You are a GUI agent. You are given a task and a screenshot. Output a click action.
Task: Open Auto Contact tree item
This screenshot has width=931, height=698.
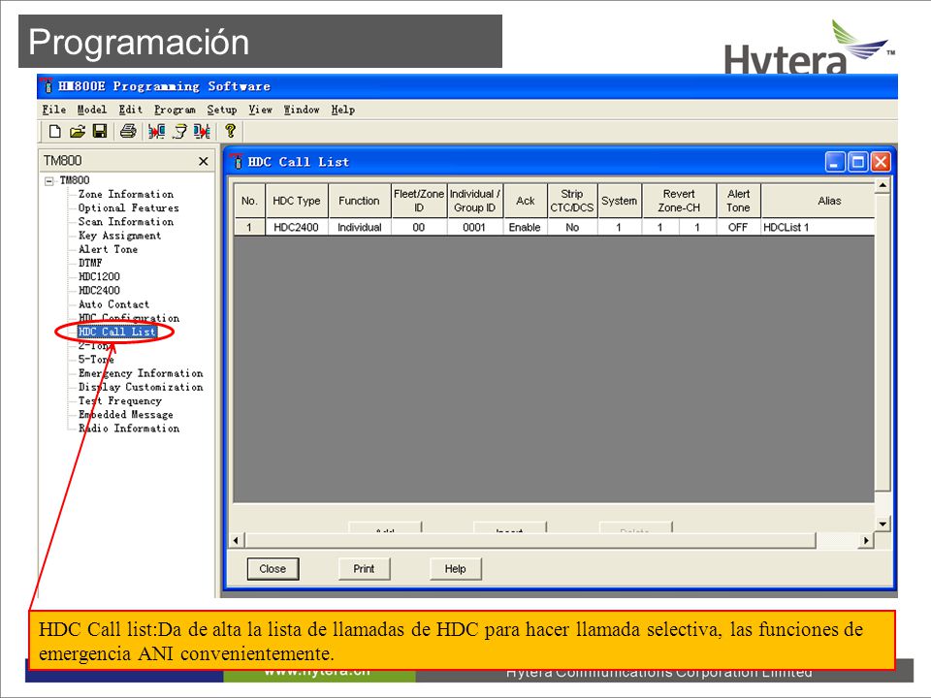click(113, 303)
